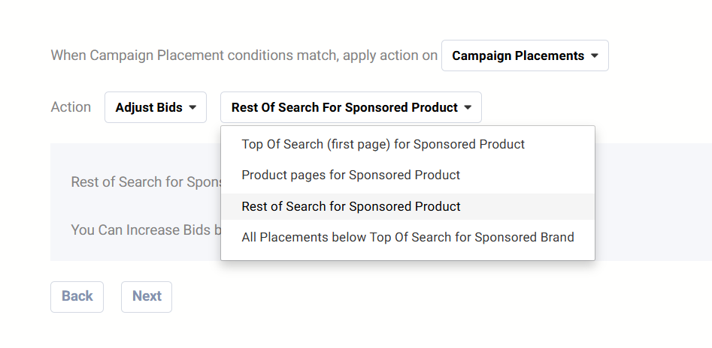Select Top Of Search (first page) option
The height and width of the screenshot is (348, 712).
(x=383, y=144)
